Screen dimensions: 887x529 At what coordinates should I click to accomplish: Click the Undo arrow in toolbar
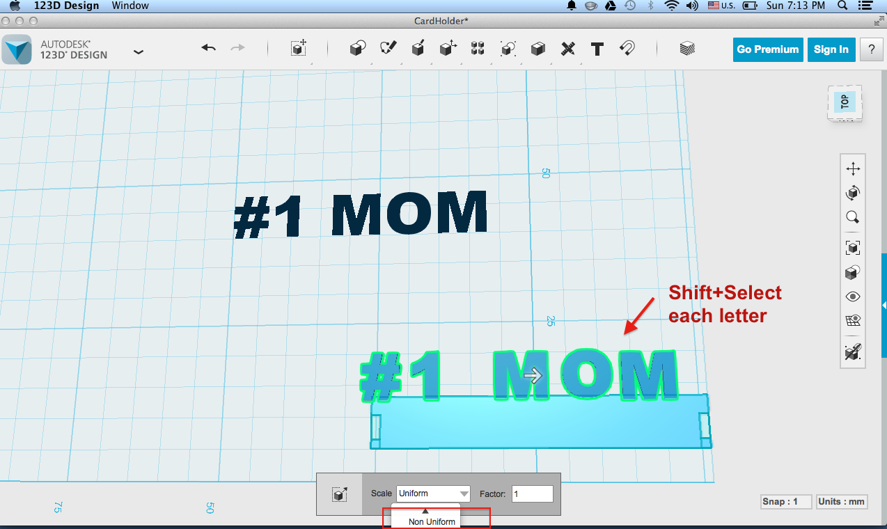[209, 48]
